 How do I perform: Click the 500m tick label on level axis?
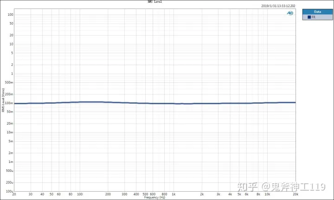(x=9, y=82)
